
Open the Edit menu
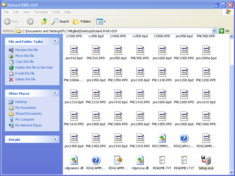(16, 12)
